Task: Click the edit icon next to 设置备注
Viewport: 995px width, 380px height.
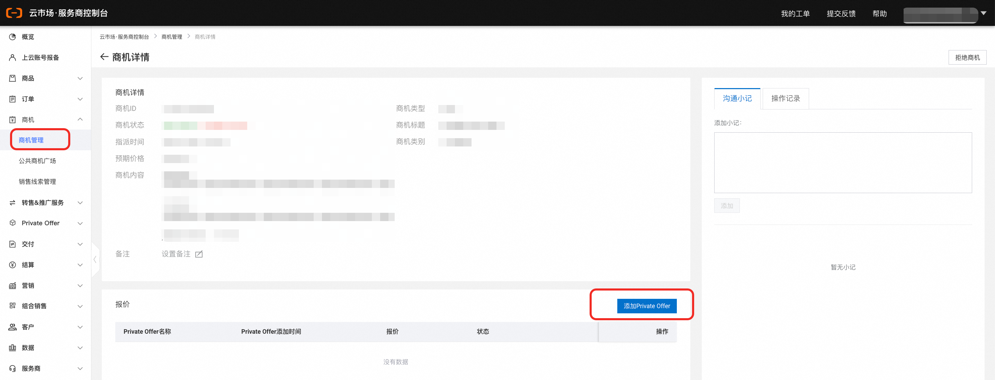Action: [199, 254]
